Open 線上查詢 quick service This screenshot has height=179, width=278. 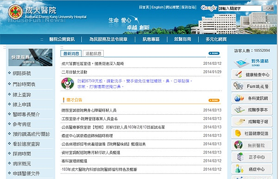tap(22, 95)
